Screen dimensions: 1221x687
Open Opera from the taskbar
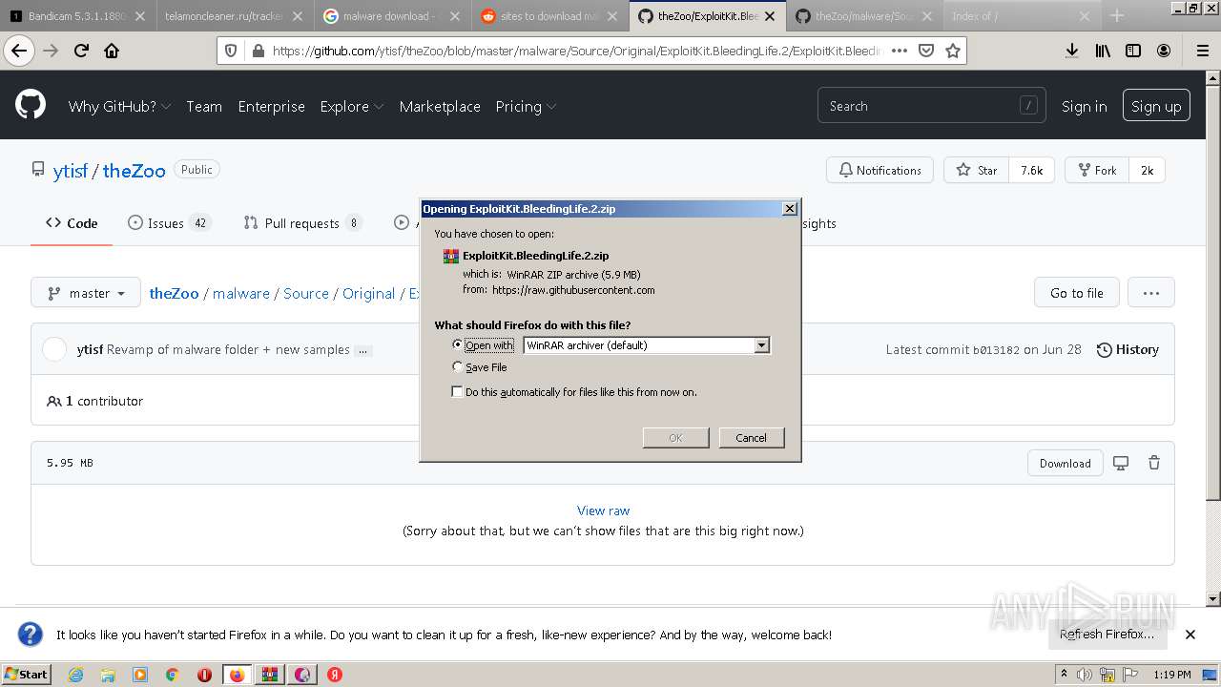tap(204, 675)
